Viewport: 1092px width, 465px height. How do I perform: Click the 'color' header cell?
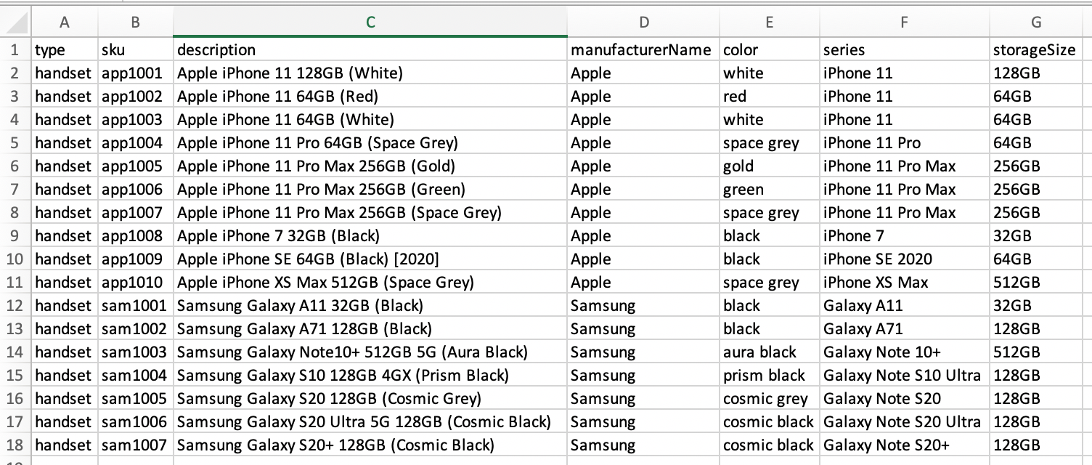point(770,49)
